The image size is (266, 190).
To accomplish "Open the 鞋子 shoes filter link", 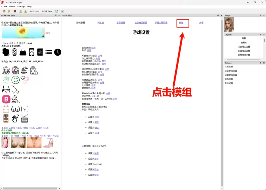I will 49,136.
